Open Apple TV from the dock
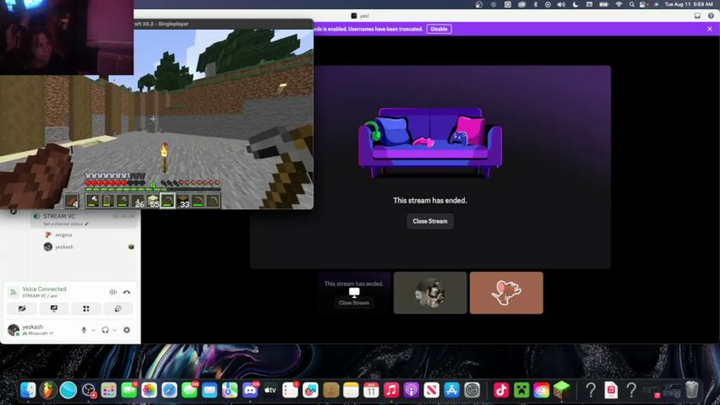The width and height of the screenshot is (720, 405). [x=270, y=390]
